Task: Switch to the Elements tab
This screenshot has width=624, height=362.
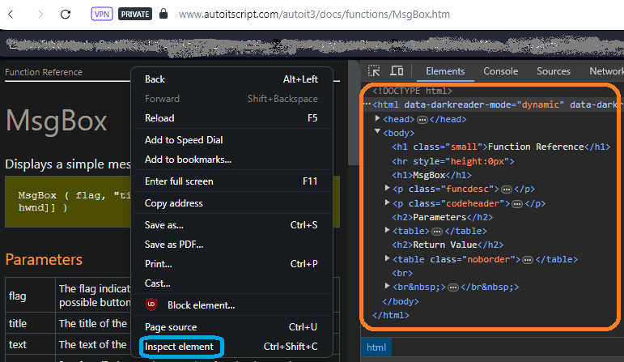Action: point(445,71)
